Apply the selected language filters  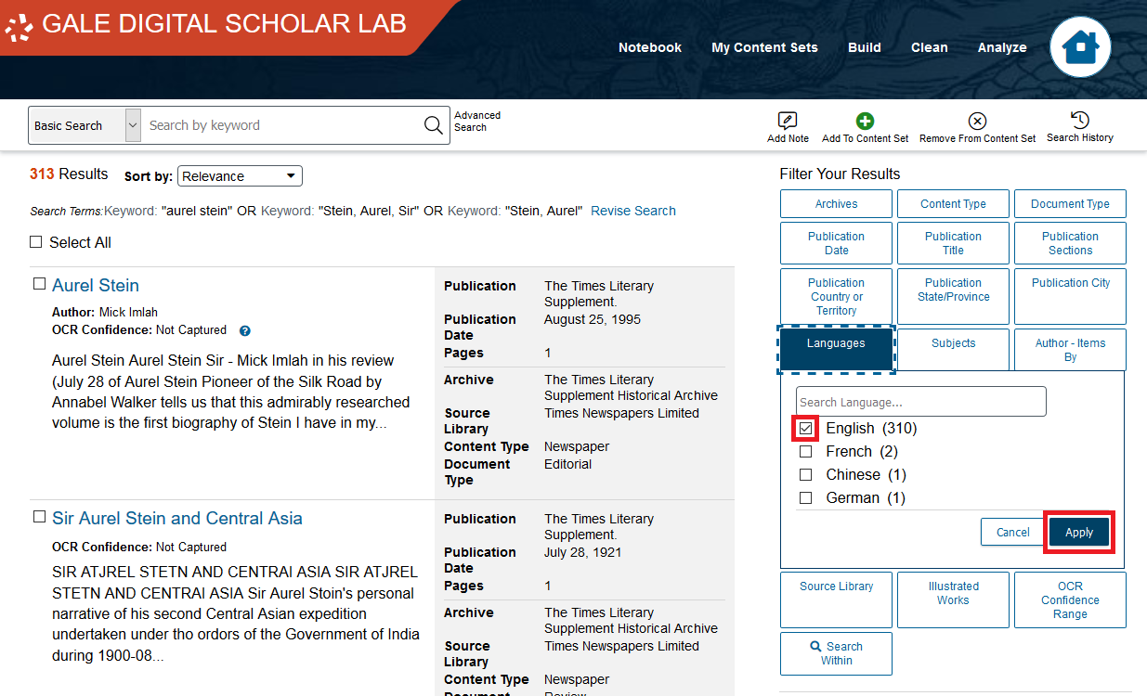[1078, 532]
